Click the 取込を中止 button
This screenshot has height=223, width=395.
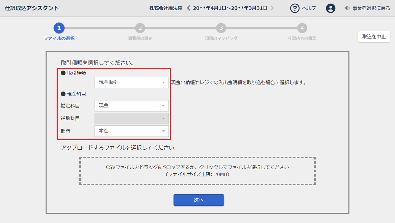tap(374, 36)
